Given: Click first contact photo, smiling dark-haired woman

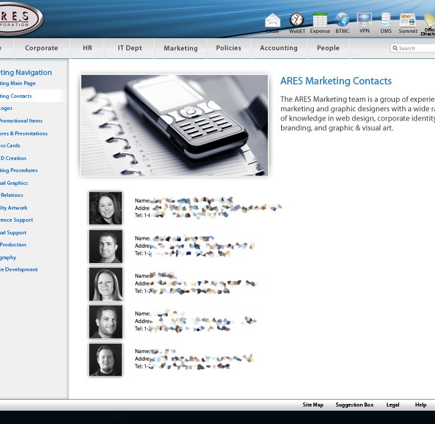Looking at the screenshot, I should click(106, 208).
